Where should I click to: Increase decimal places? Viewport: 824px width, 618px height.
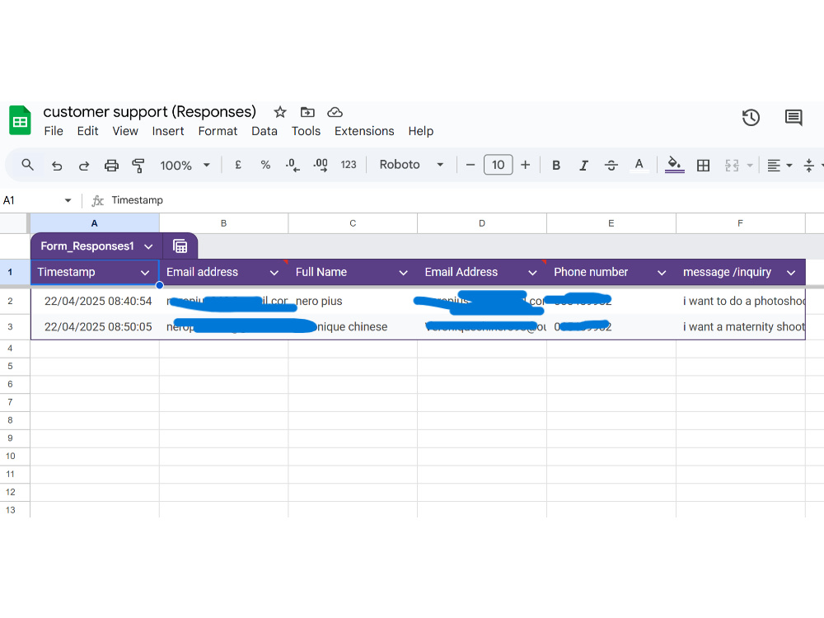tap(320, 165)
